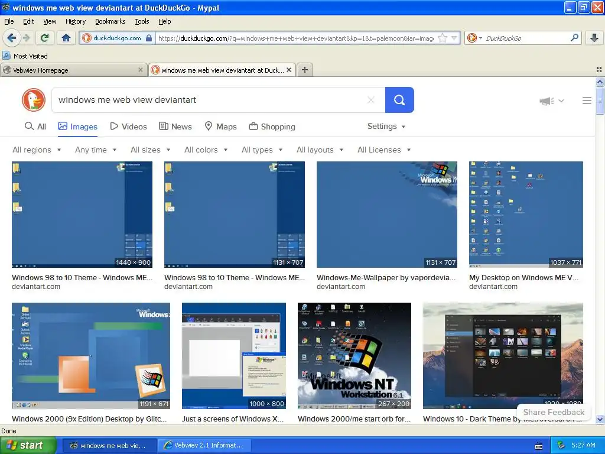Open the 1440 × 900 Windows 98 to 10 thumbnail

pos(82,214)
